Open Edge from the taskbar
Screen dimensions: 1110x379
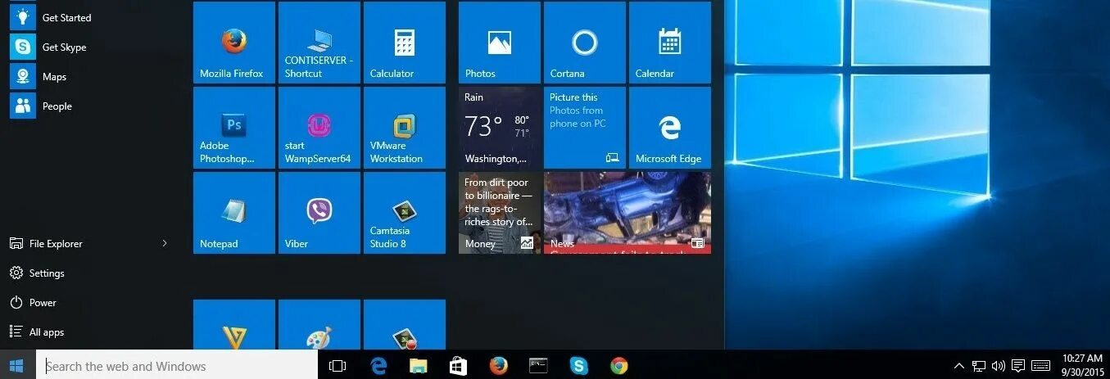378,366
